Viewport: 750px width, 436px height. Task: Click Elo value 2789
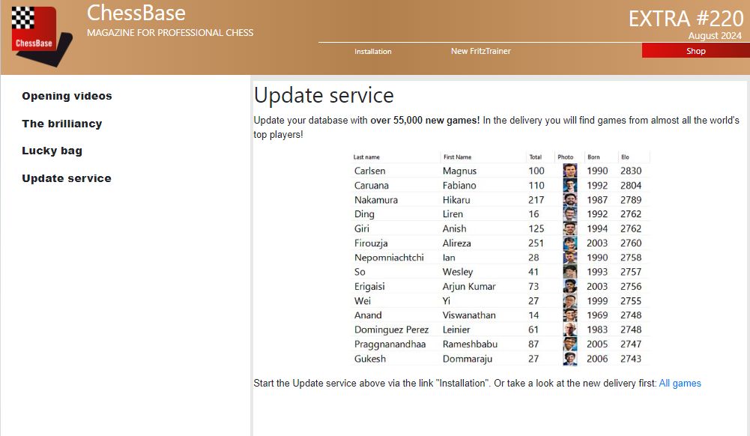631,199
